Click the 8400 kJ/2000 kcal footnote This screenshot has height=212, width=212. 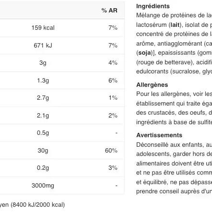[x=38, y=205]
